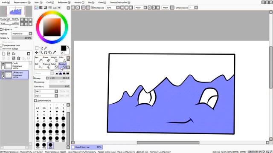Viewport: 273px width, 153px height.
Task: Select the Hand pan tool
Action: (50, 52)
